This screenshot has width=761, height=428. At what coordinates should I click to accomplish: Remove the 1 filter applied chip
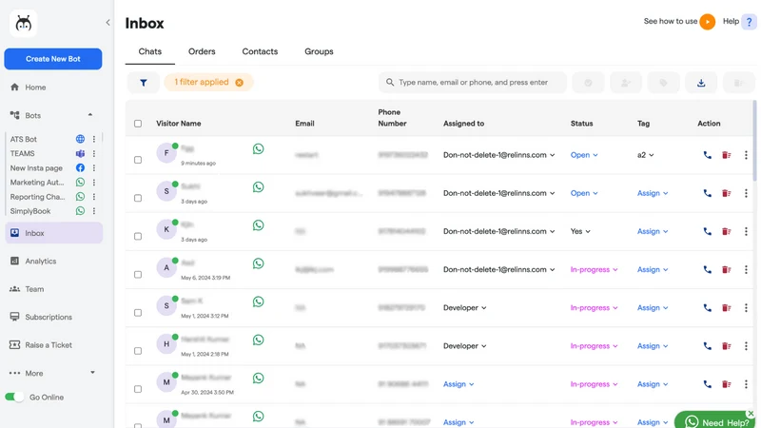click(x=240, y=83)
